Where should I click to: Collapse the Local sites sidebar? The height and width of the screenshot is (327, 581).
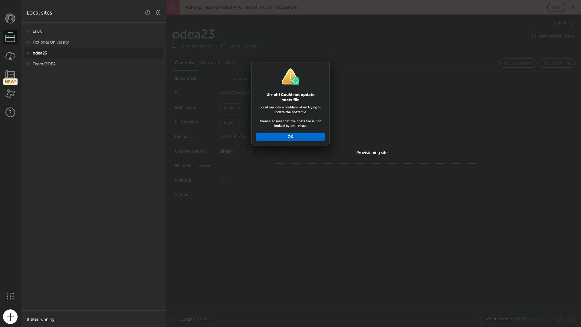point(158,13)
